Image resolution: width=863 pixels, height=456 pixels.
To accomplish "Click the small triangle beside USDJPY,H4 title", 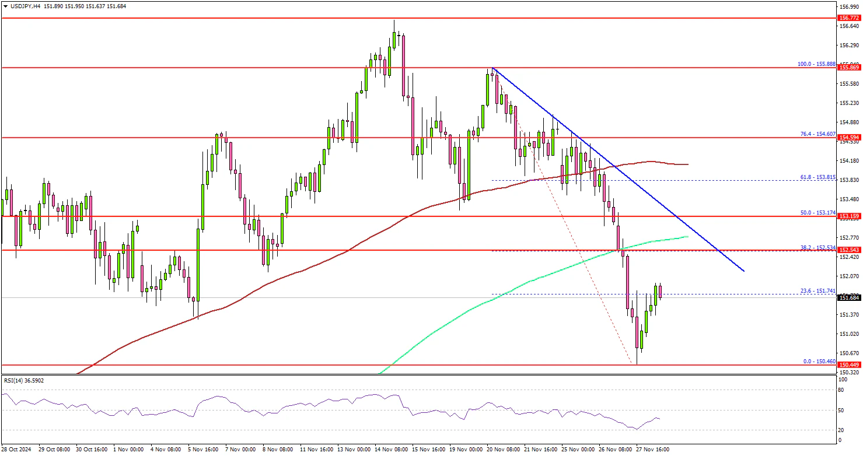I will pyautogui.click(x=5, y=6).
